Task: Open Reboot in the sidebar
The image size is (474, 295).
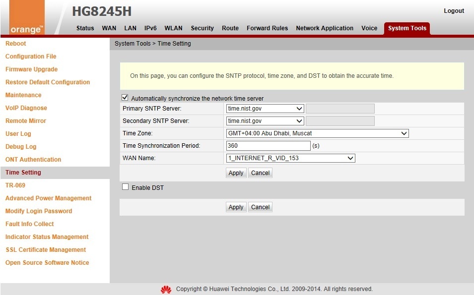Action: 16,44
